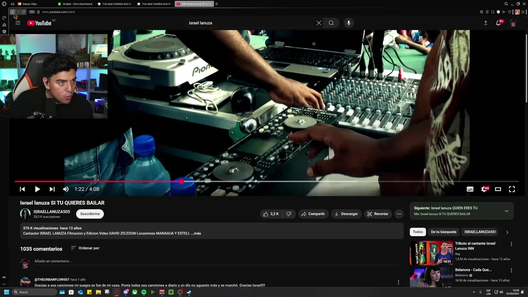Skip to the next video
Viewport: 528px width, 297px height.
pyautogui.click(x=52, y=189)
